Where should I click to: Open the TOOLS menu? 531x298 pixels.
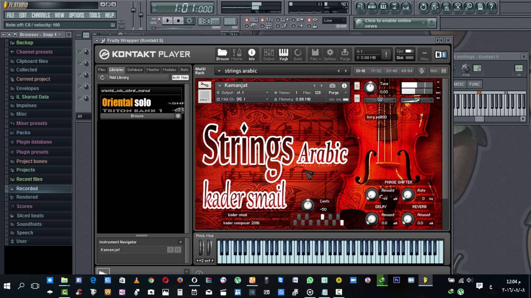(x=95, y=15)
